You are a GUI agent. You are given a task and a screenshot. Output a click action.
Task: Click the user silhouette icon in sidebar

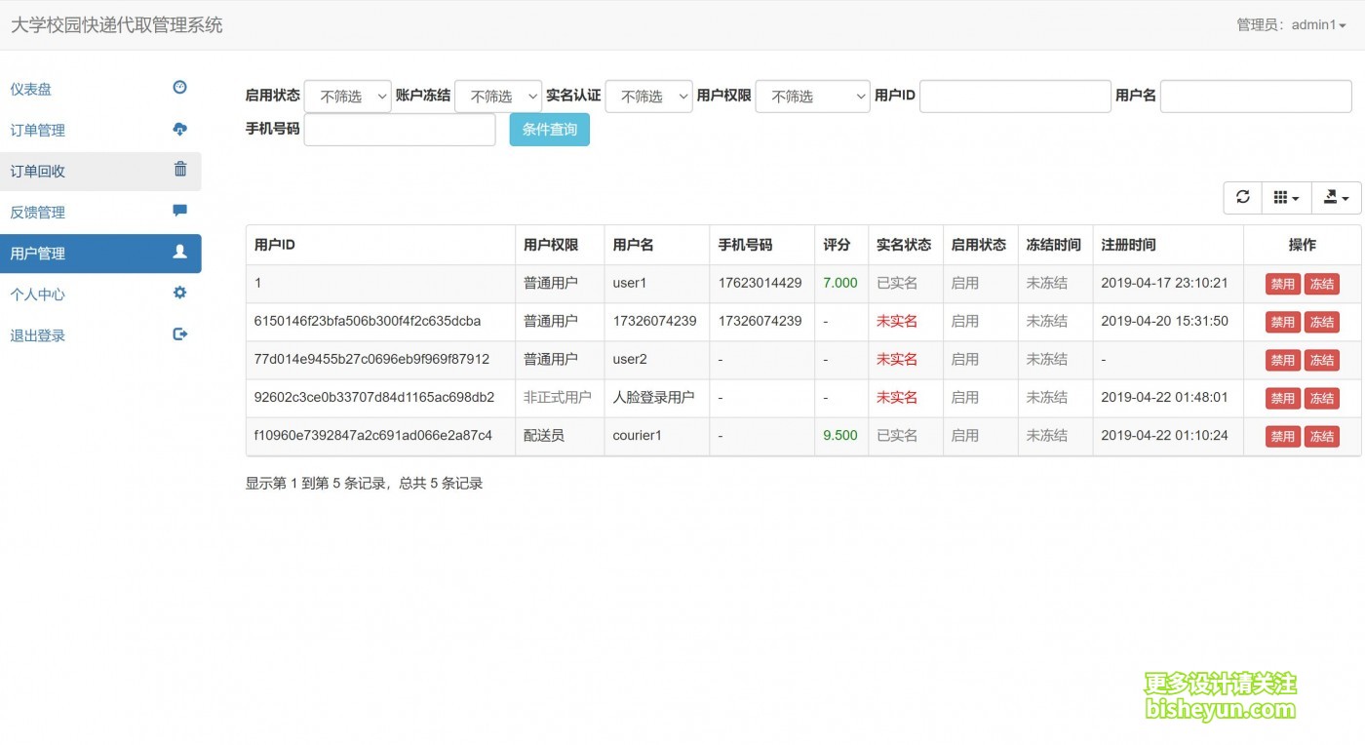179,252
